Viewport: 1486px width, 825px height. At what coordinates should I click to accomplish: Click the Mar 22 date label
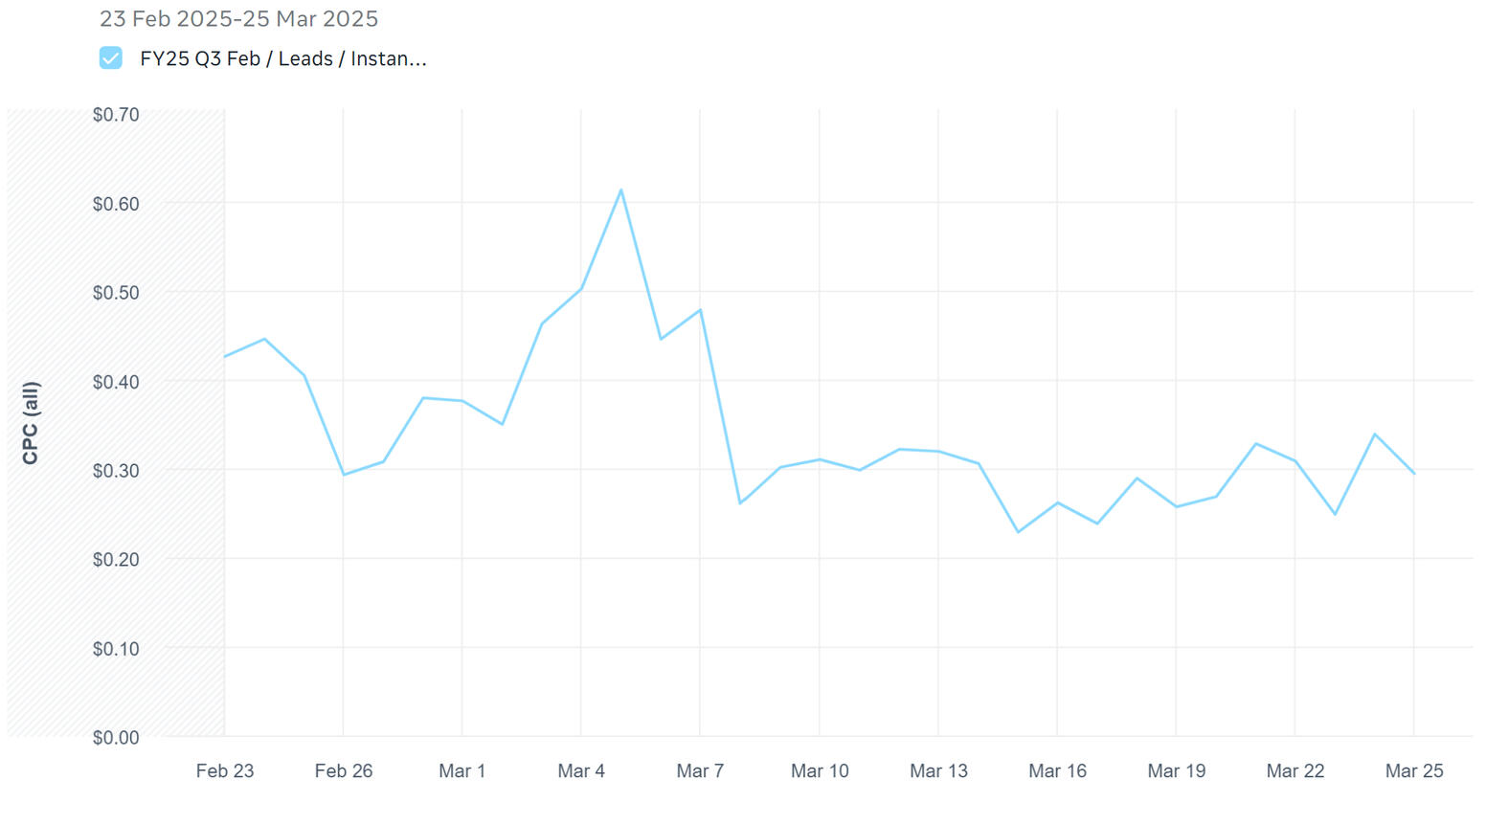point(1295,770)
